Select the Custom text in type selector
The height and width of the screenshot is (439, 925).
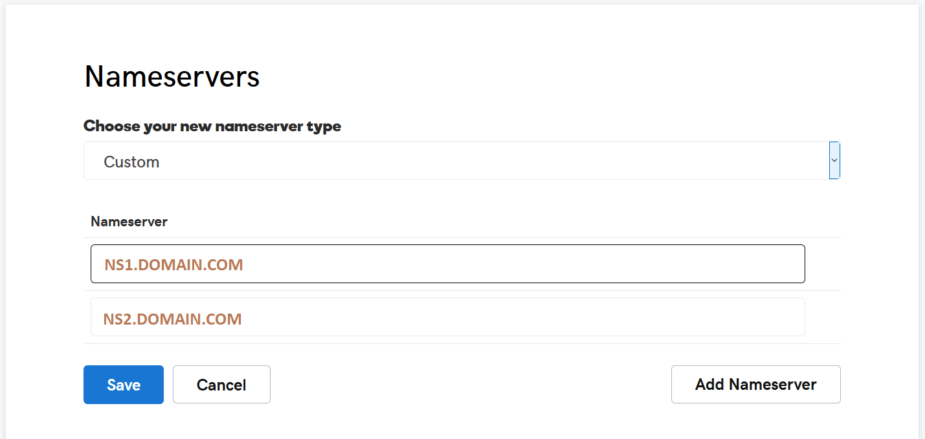pos(131,162)
